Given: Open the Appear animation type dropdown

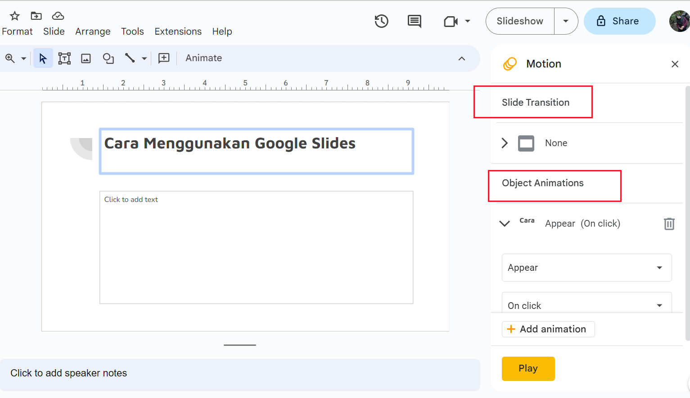Looking at the screenshot, I should [586, 268].
